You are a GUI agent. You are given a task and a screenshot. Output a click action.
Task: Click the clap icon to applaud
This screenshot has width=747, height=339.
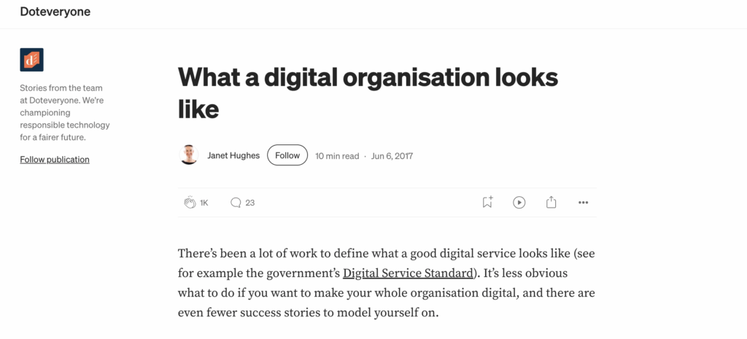point(190,203)
